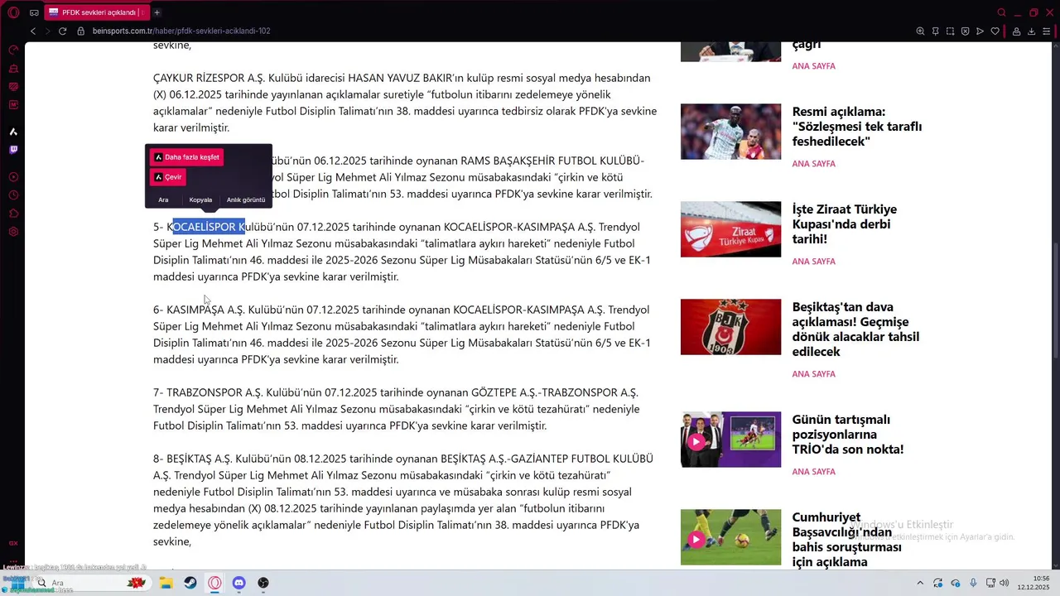The height and width of the screenshot is (596, 1060).
Task: Open Steam from the taskbar
Action: tap(190, 583)
